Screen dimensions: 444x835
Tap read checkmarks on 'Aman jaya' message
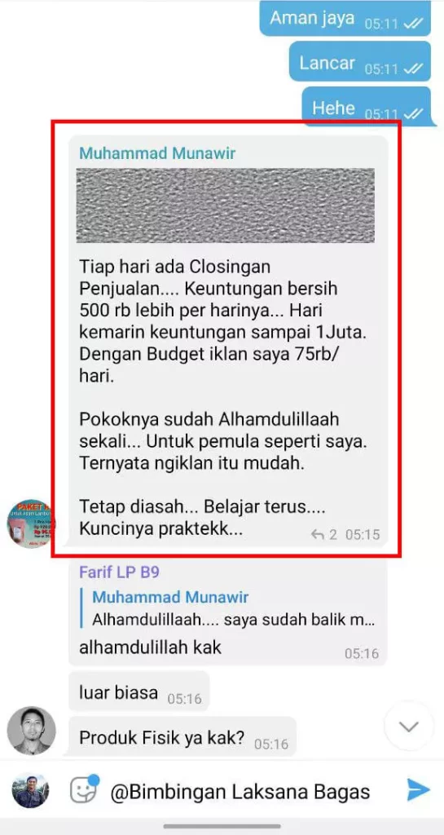(412, 23)
